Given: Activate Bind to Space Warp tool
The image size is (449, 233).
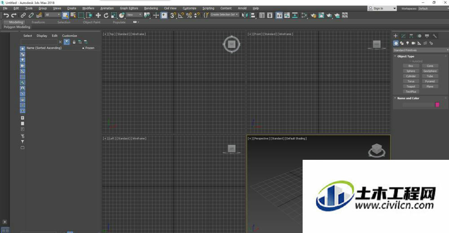Looking at the screenshot, I should point(39,15).
